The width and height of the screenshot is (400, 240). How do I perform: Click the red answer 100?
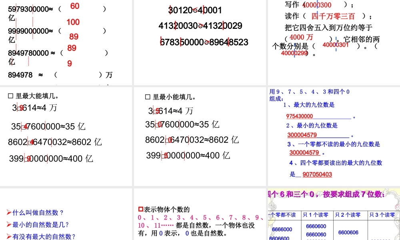coord(73,22)
